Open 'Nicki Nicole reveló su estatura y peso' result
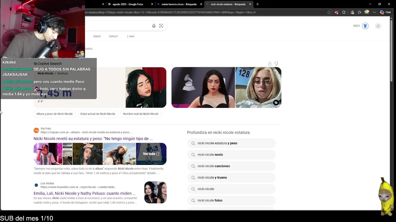This screenshot has width=396, height=222. click(93, 139)
